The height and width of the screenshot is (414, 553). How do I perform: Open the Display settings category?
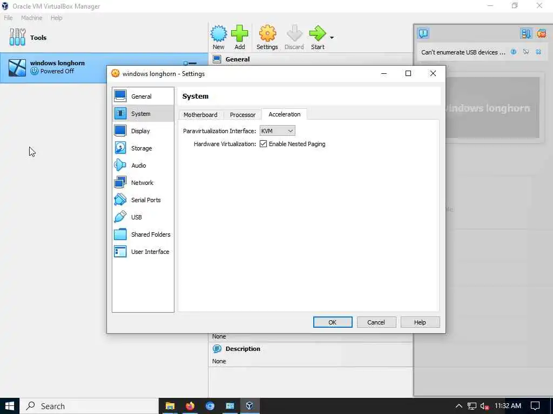pos(143,131)
